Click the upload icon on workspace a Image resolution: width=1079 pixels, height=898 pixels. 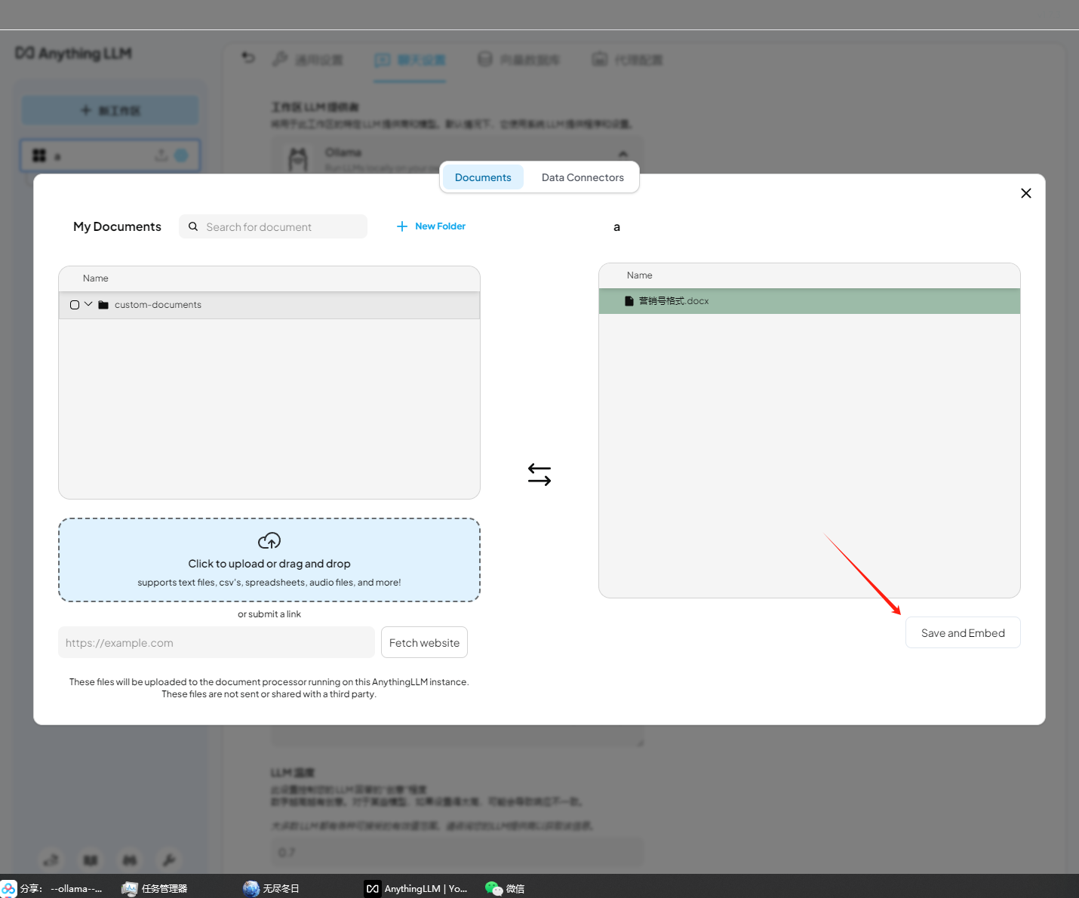pos(161,155)
